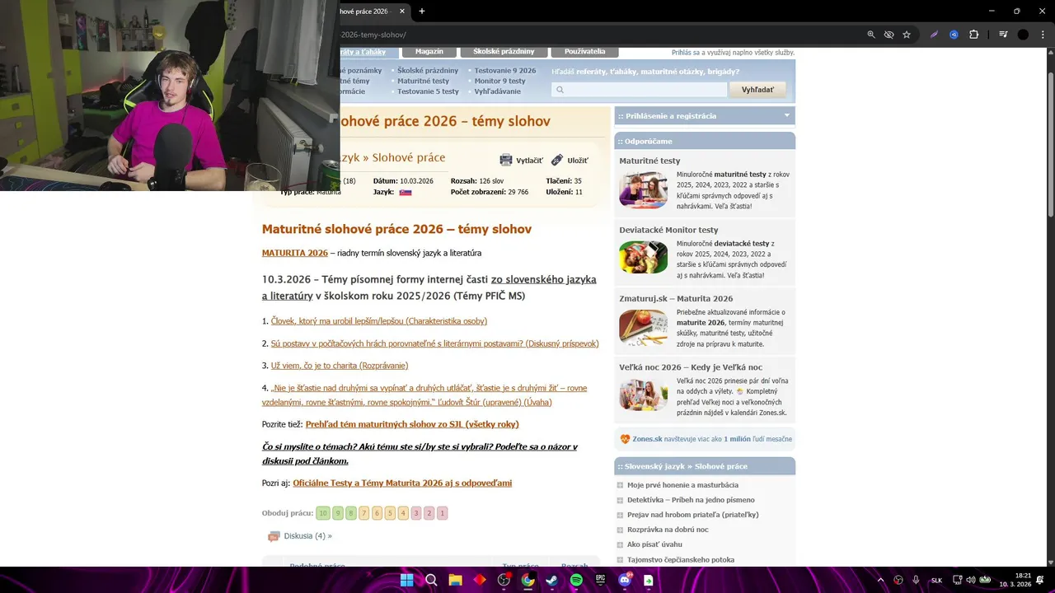Open Maturitné testy submenu link
The image size is (1055, 593).
[x=423, y=81]
